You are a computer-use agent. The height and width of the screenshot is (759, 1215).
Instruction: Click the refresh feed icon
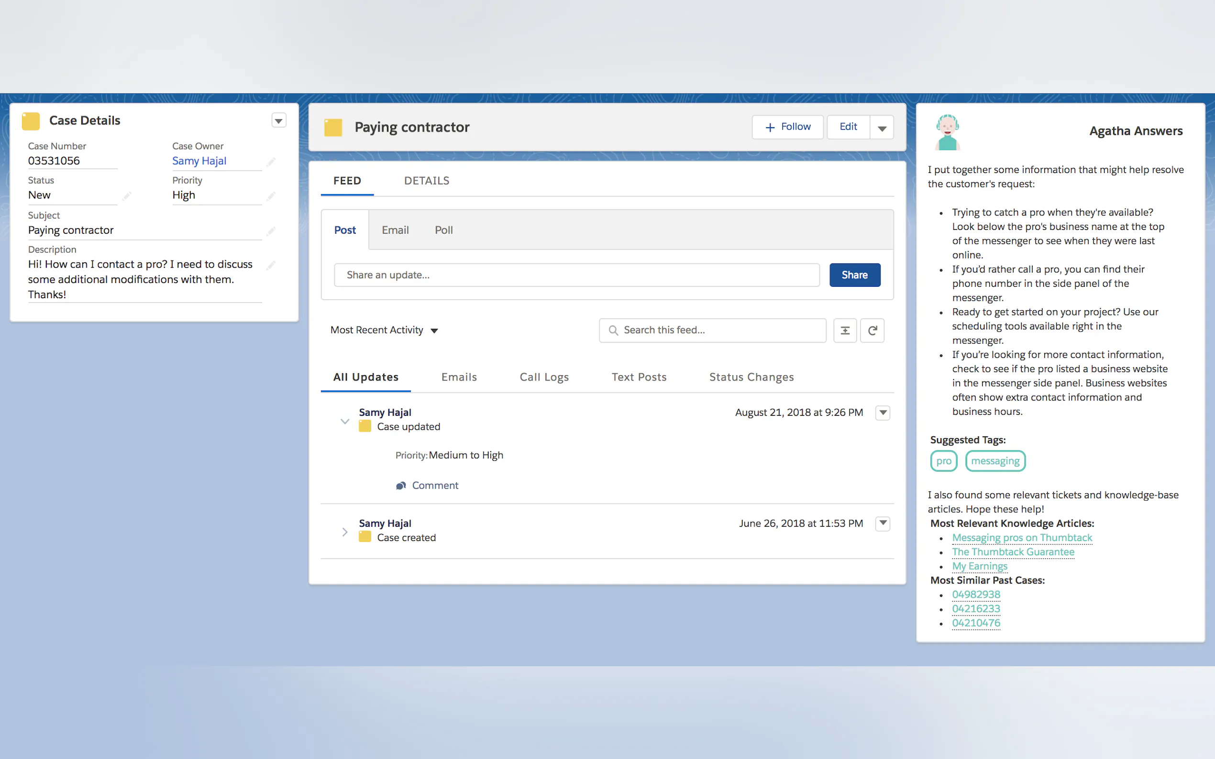872,330
